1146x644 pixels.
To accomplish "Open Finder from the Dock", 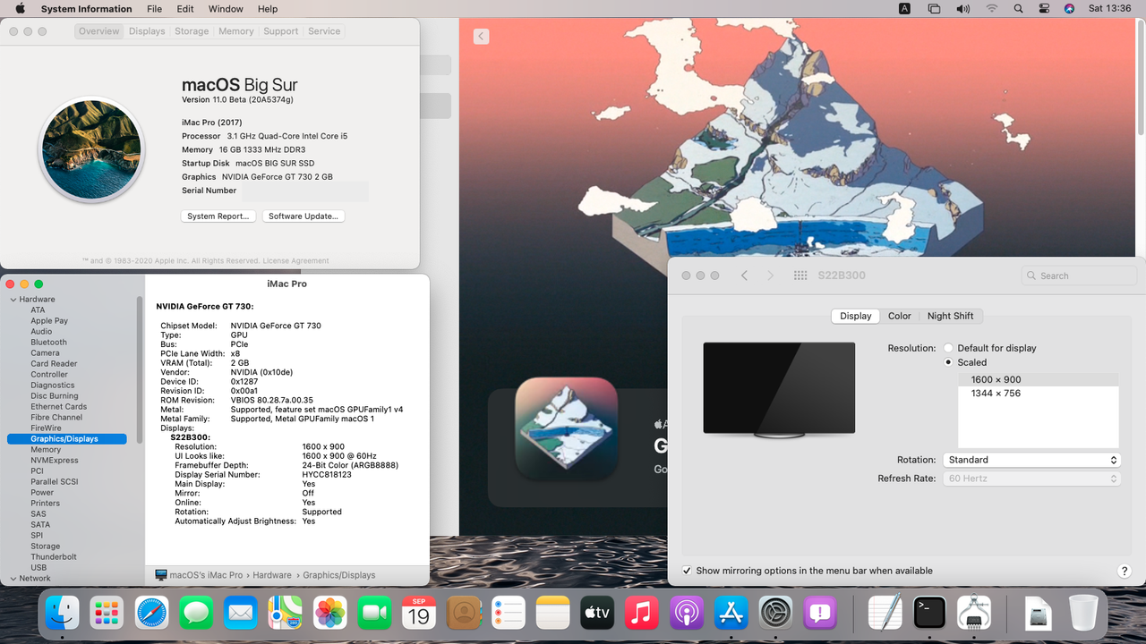I will 63,613.
